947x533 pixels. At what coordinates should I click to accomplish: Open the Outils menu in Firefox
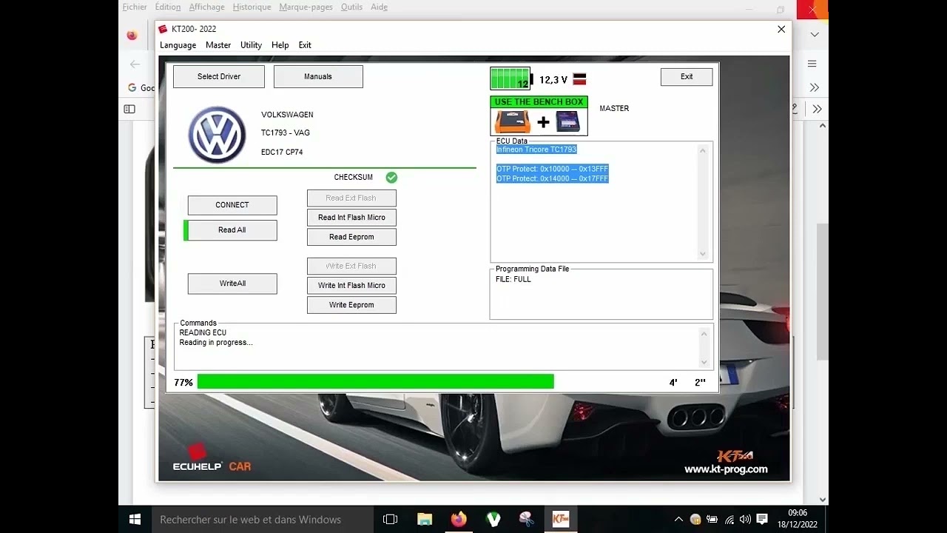pos(352,7)
